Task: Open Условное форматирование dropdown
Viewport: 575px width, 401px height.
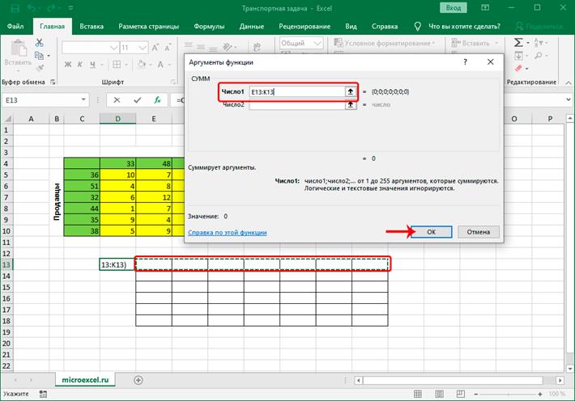Action: coord(385,43)
